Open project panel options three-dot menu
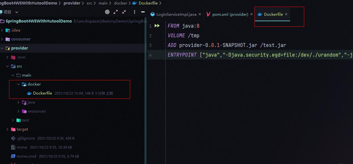The image size is (353, 164). [134, 12]
